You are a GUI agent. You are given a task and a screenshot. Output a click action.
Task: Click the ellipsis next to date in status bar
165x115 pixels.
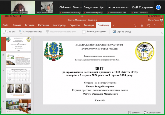point(22,16)
